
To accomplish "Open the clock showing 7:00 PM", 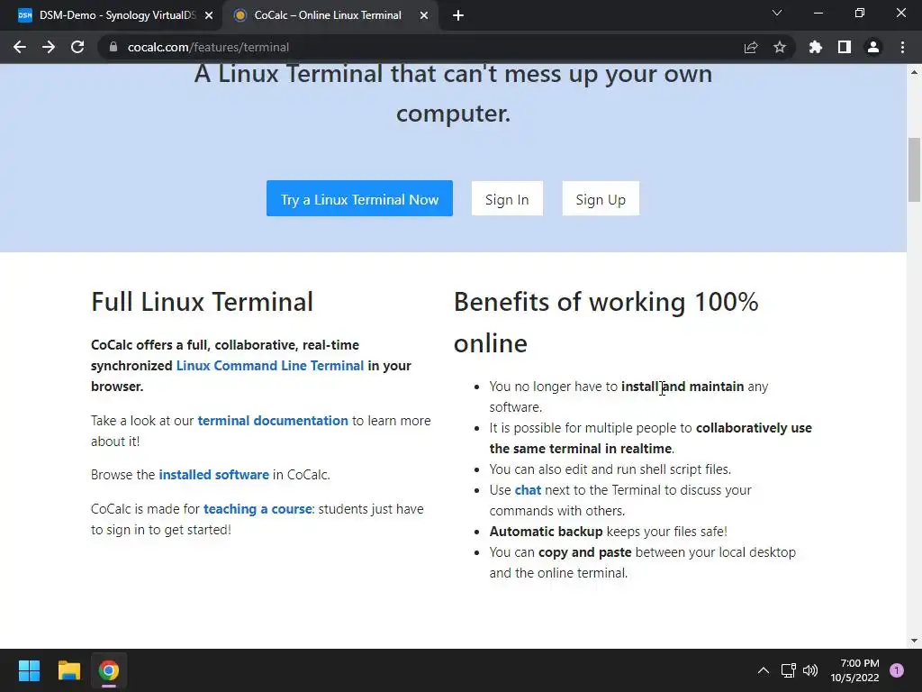I will click(x=855, y=670).
